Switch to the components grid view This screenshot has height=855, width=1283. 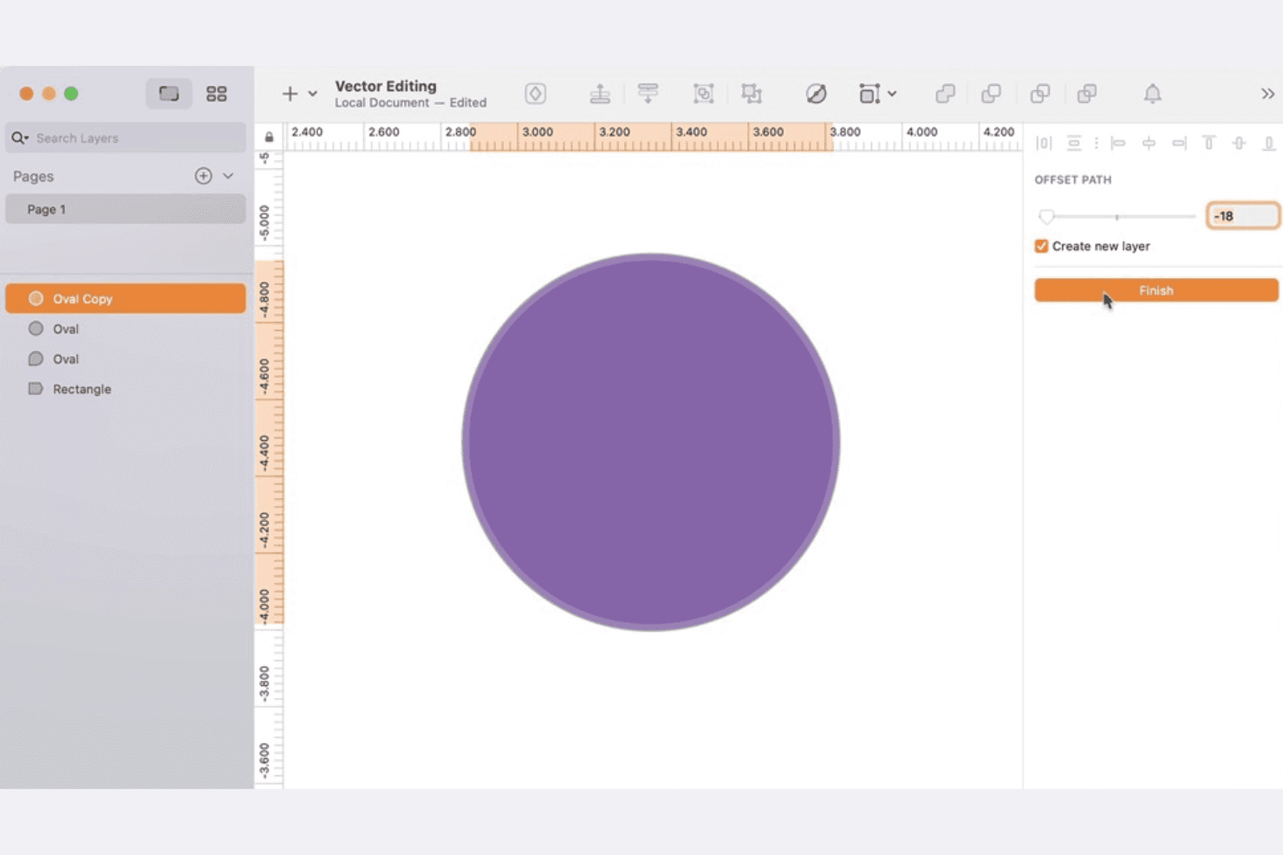point(217,94)
